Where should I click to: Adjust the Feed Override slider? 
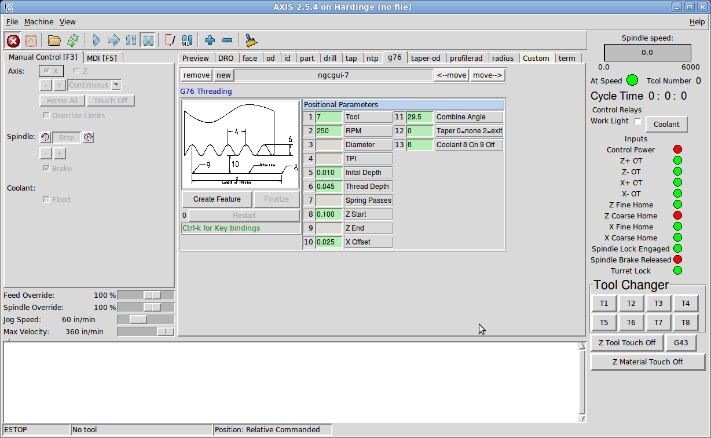(152, 295)
